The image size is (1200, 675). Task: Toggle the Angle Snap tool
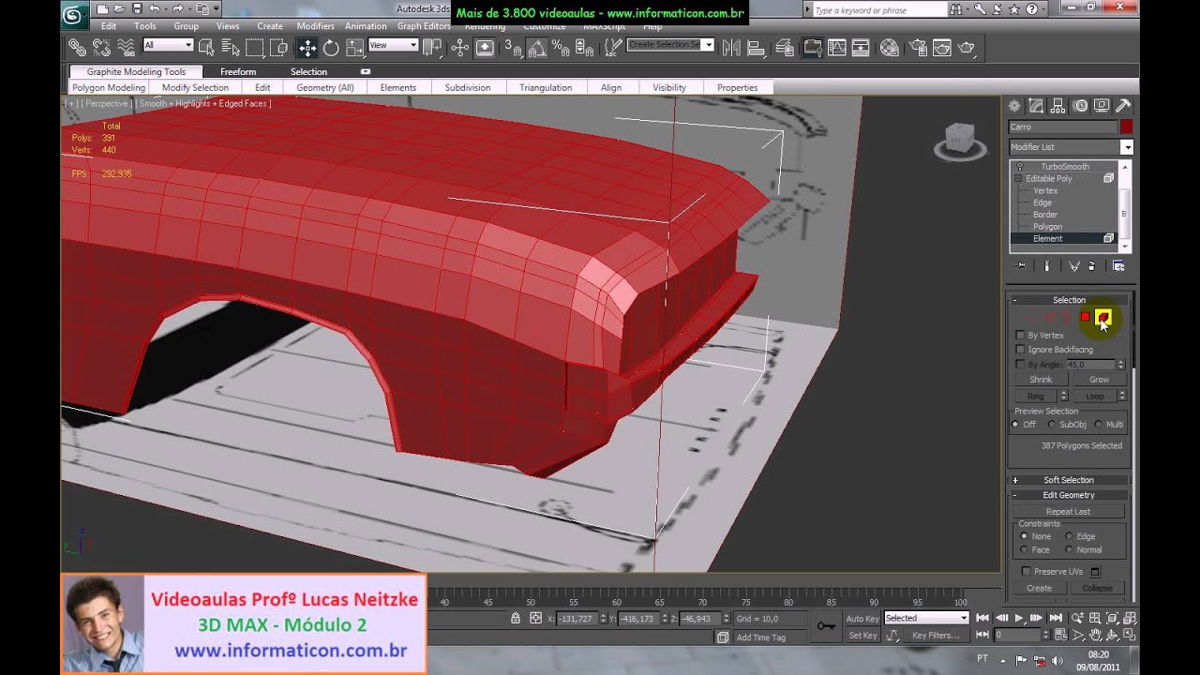(x=537, y=48)
